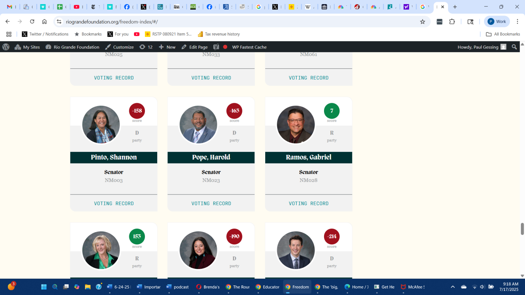The width and height of the screenshot is (525, 295).
Task: Open the Chrome Extensions puzzle icon
Action: 452,22
